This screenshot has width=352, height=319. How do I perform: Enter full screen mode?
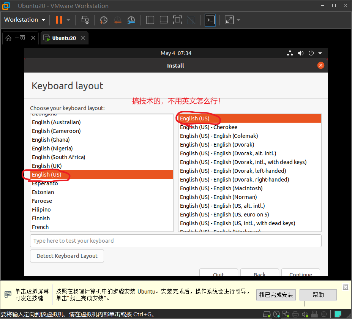177,20
